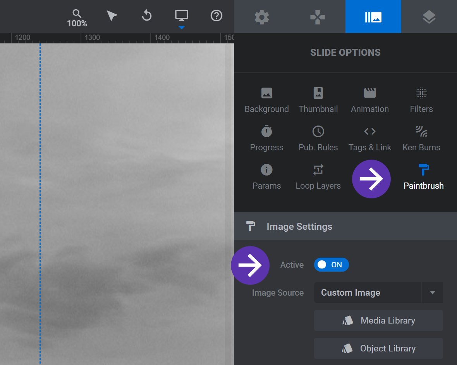Switch to the layers stack tab

429,17
